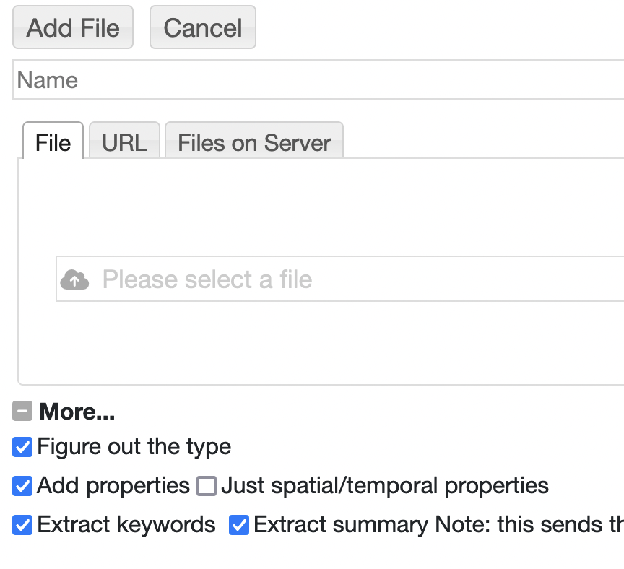Image resolution: width=624 pixels, height=569 pixels.
Task: Click the 'Just spatial/temporal properties' label text
Action: (385, 486)
